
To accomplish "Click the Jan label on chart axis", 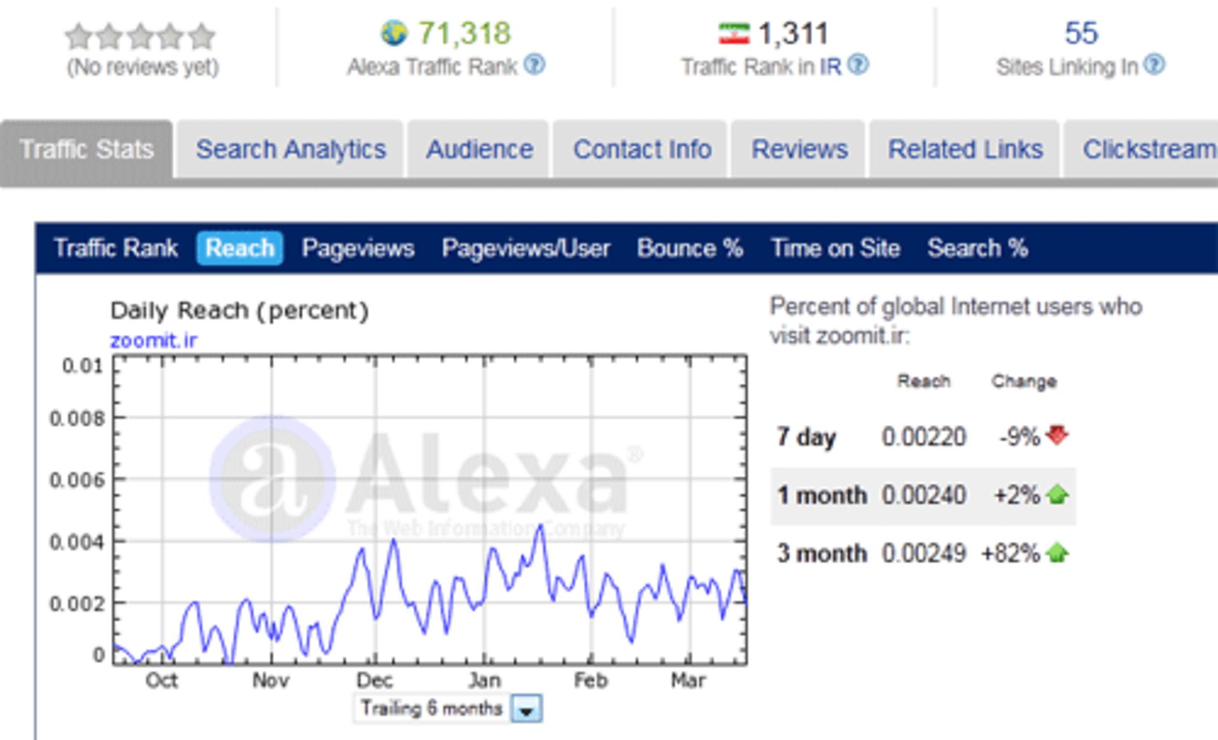I will click(x=484, y=680).
